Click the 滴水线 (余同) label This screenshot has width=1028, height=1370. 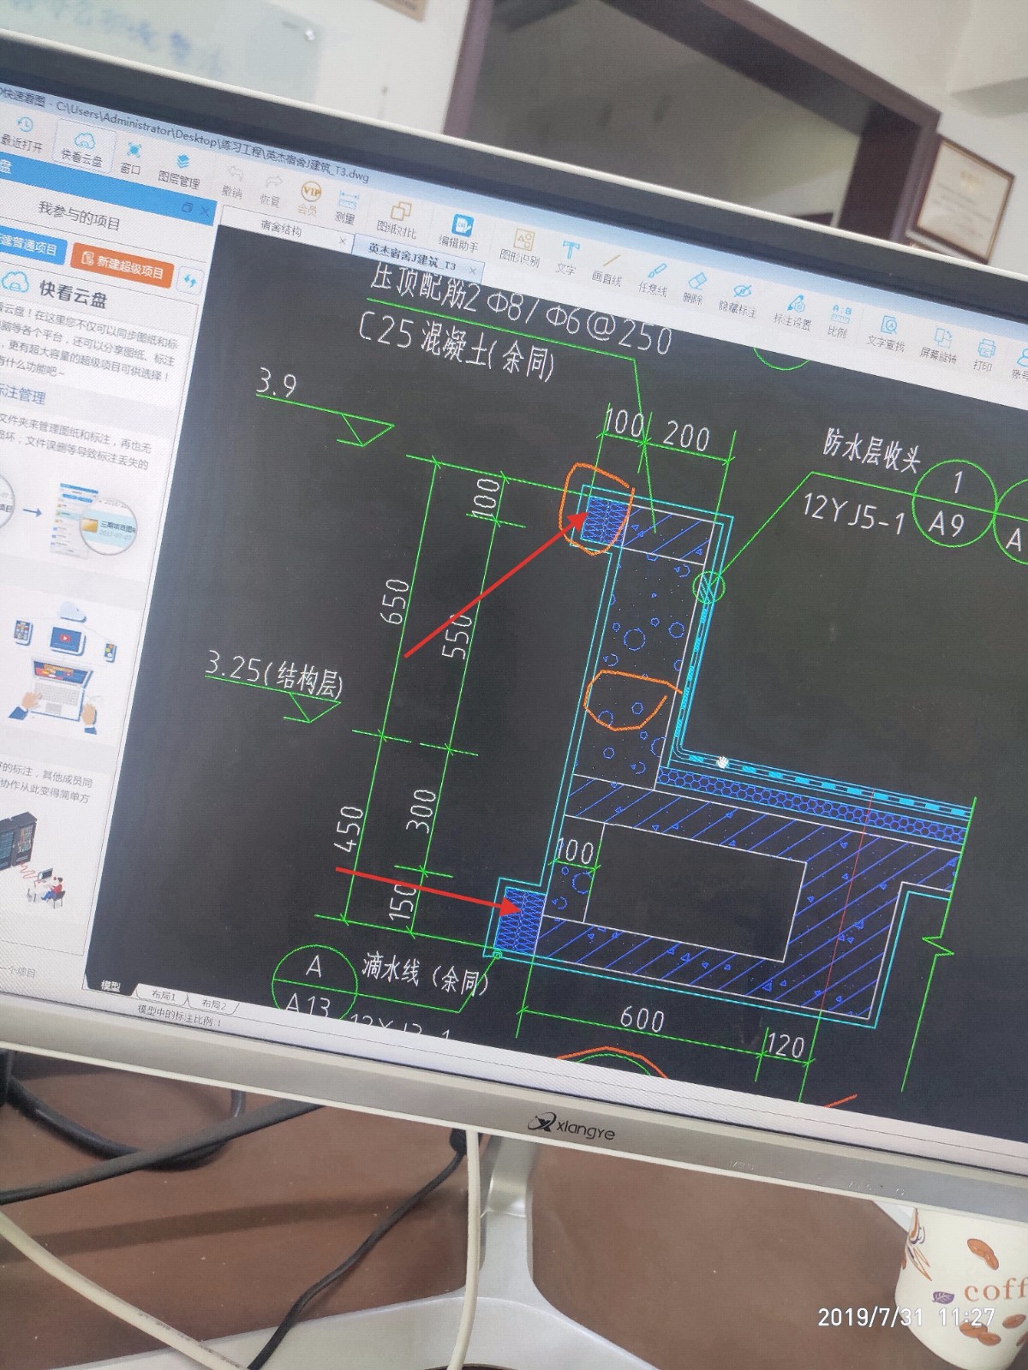pyautogui.click(x=424, y=973)
